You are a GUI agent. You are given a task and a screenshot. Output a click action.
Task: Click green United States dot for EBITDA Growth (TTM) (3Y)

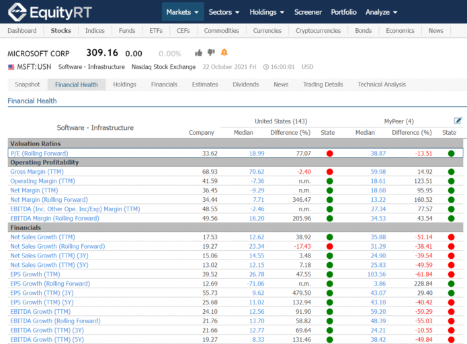coord(329,331)
